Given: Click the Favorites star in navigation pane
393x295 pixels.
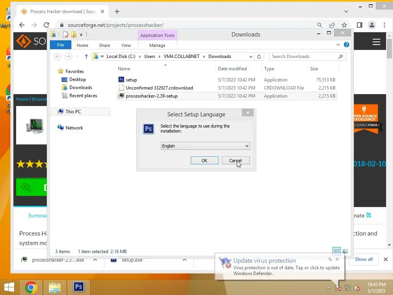Looking at the screenshot, I should [60, 71].
